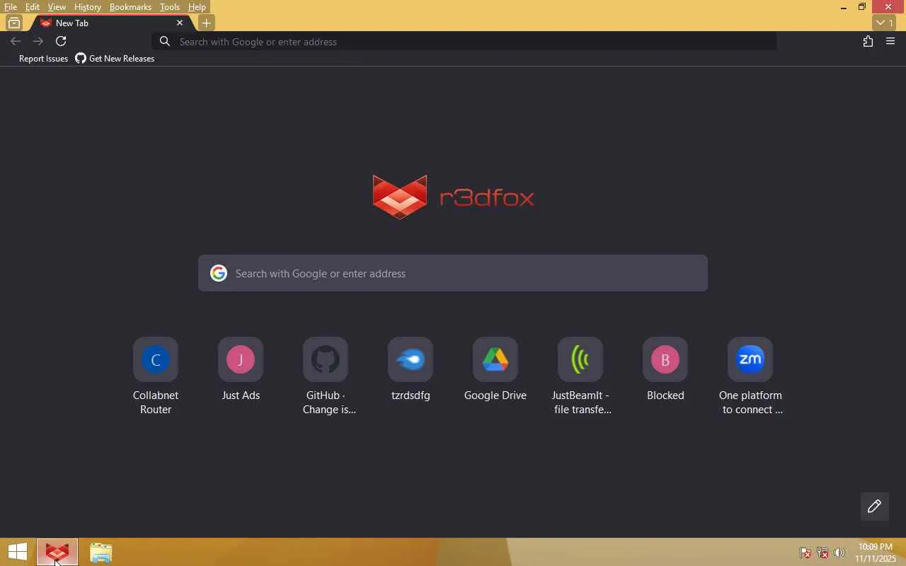Select the New Tab tab
Screen dimensions: 906x566
click(x=112, y=23)
